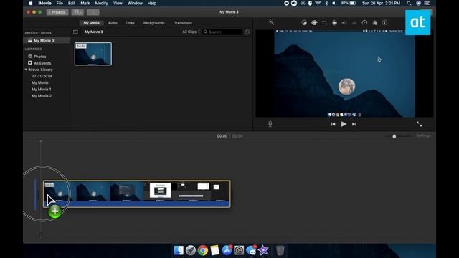Select All Events in sidebar
The image size is (459, 258).
42,63
